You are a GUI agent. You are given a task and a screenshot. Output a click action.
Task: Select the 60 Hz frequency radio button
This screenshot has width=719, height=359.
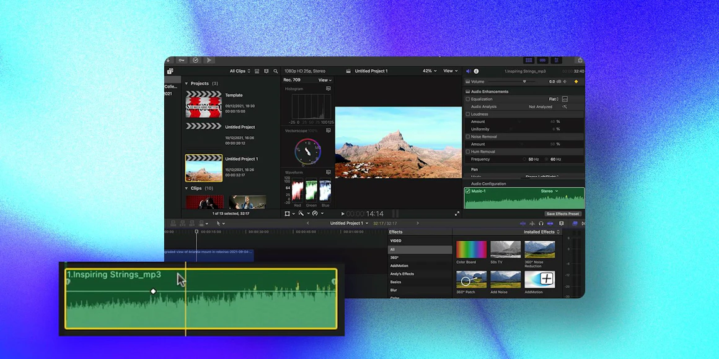547,159
